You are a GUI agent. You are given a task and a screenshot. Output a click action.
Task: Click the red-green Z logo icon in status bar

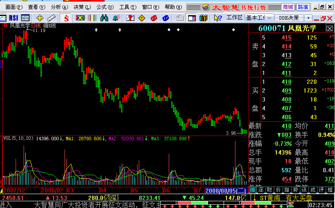[x=290, y=205]
